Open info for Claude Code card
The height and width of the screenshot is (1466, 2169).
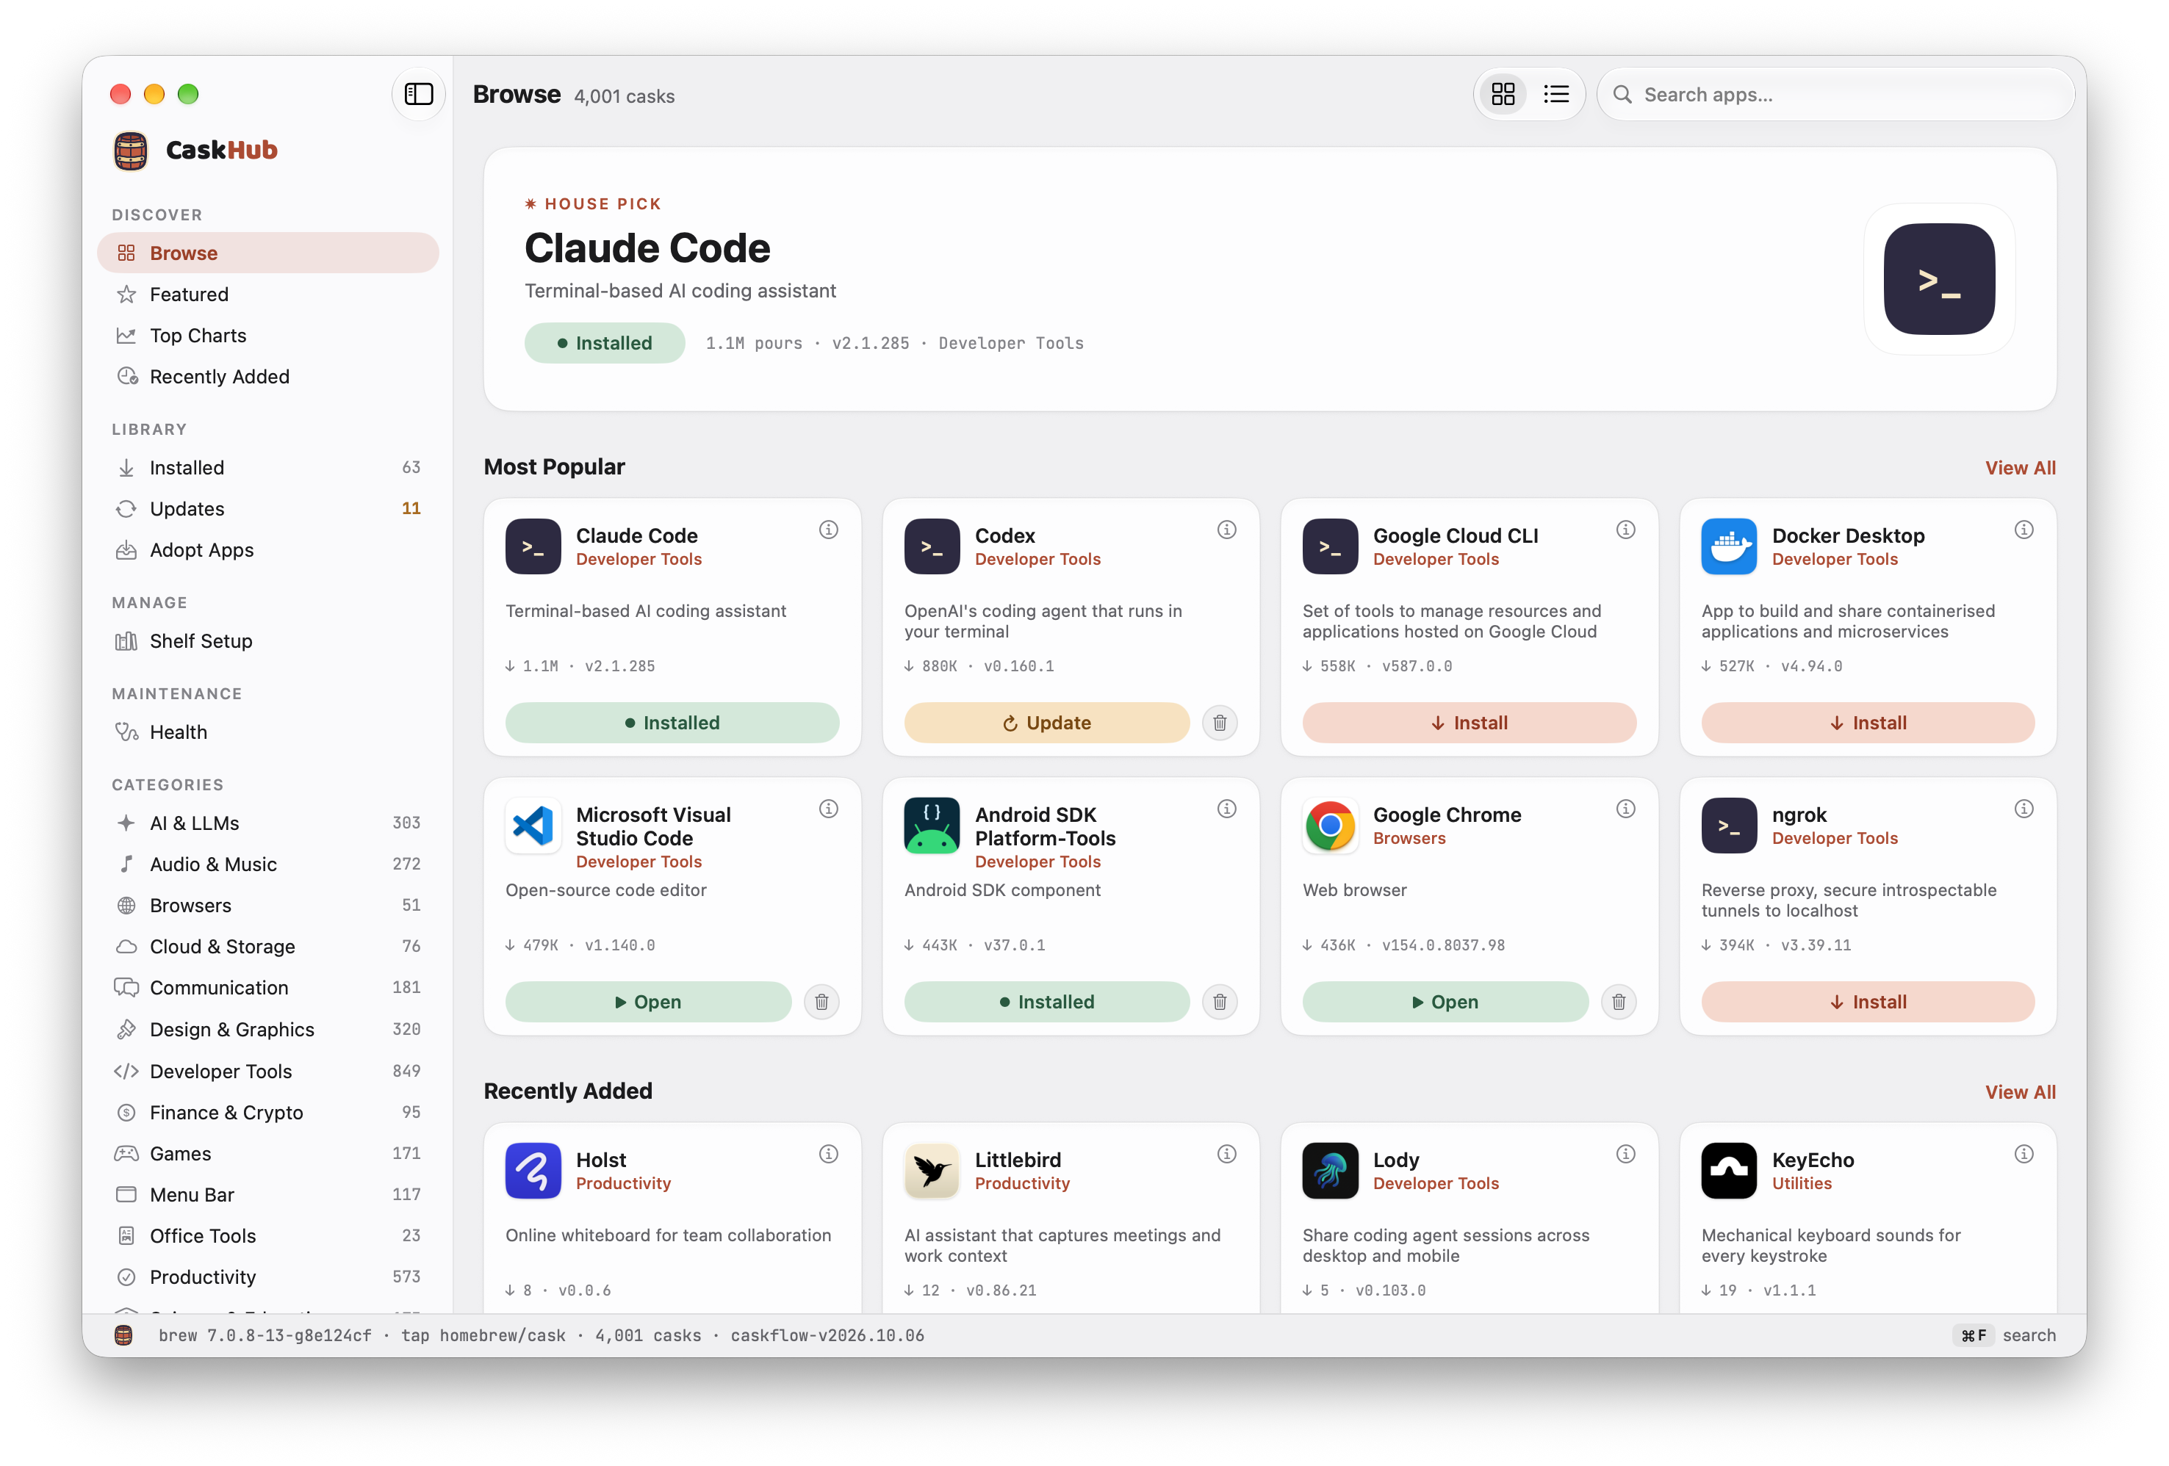828,530
